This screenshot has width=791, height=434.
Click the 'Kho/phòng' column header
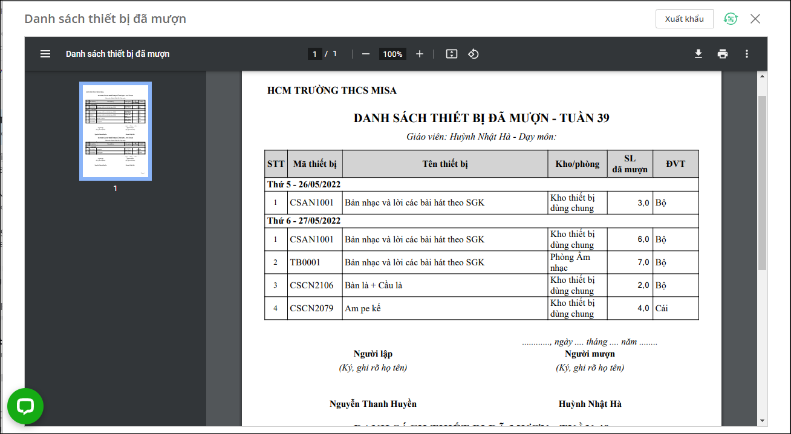(578, 164)
